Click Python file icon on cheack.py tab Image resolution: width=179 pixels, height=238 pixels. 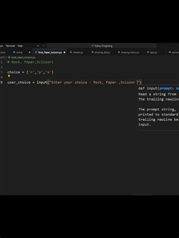click(71, 52)
